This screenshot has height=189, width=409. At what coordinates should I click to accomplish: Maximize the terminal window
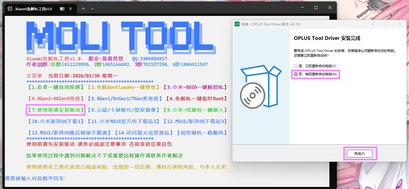point(316,7)
